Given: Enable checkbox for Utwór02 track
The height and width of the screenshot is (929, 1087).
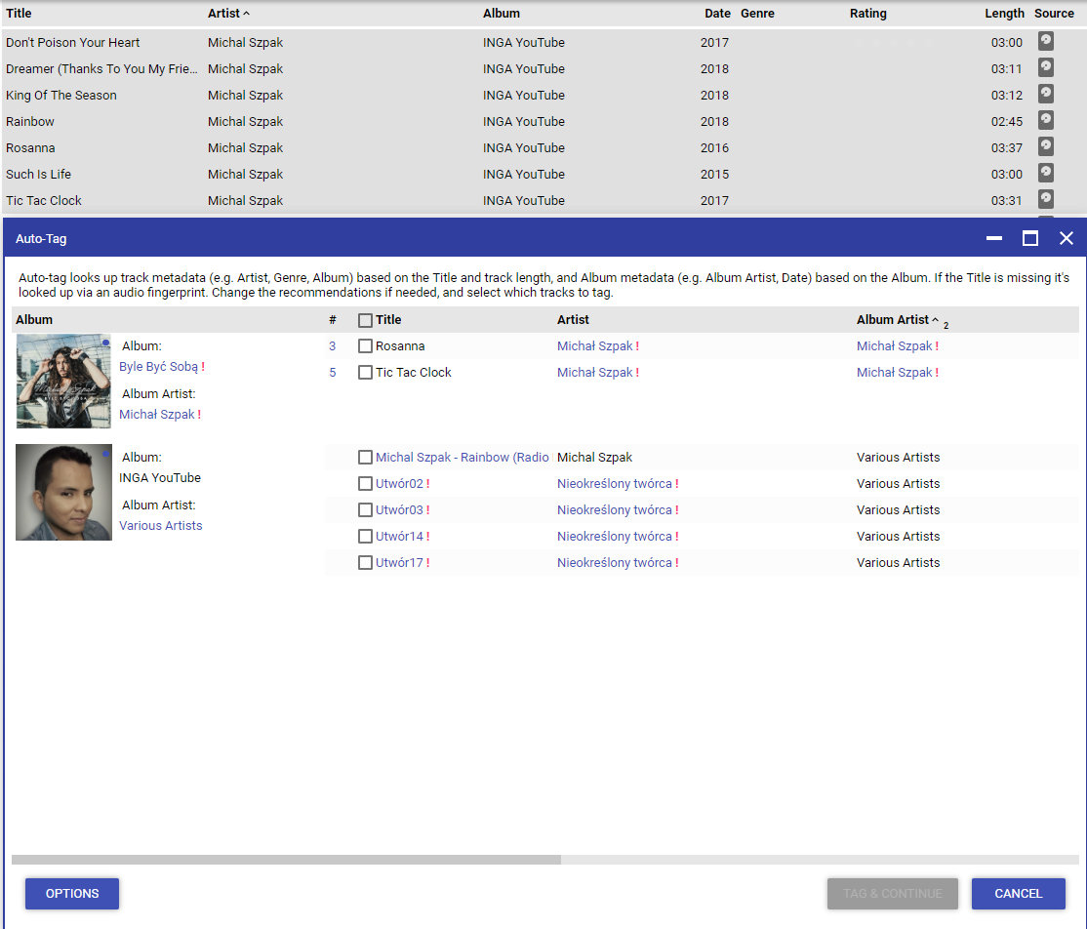Looking at the screenshot, I should click(365, 484).
